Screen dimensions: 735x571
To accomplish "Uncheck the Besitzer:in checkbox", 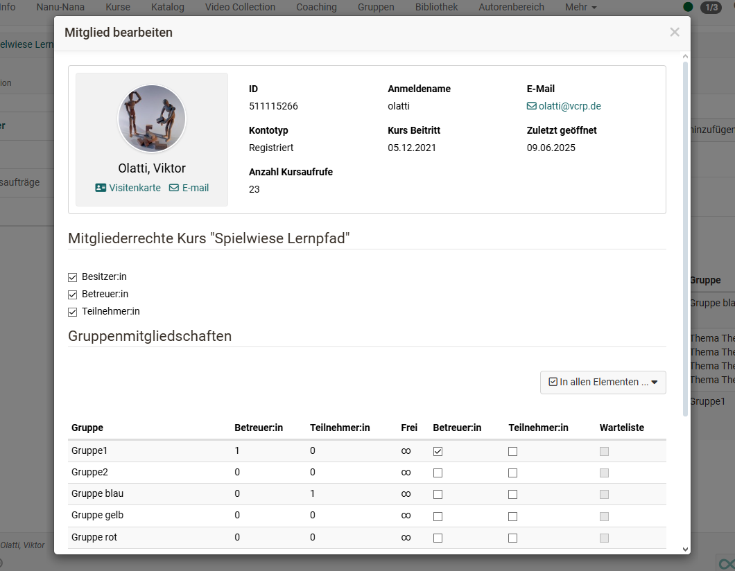I will 72,277.
